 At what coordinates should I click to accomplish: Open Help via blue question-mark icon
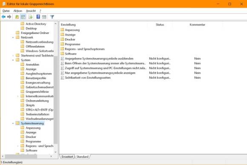[x=38, y=17]
